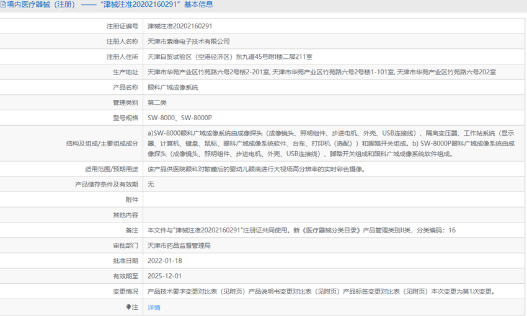Screen dimensions: 527x316
Task: Select model value SW-8000、SW-8000P
Action: point(180,118)
